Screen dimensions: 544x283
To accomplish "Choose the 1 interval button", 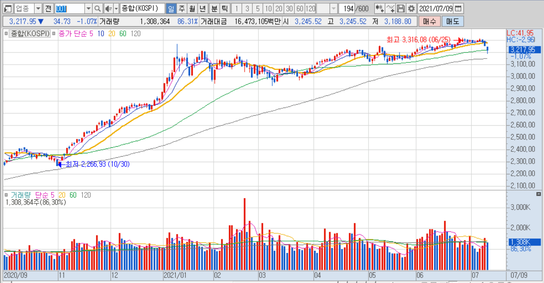I will [x=237, y=8].
